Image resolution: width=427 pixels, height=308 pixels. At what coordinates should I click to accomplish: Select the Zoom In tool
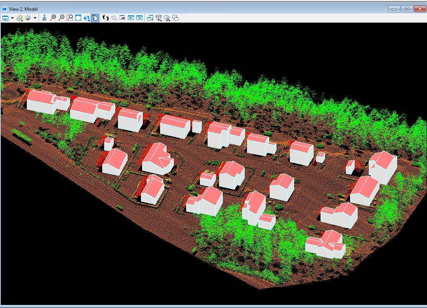coord(53,18)
